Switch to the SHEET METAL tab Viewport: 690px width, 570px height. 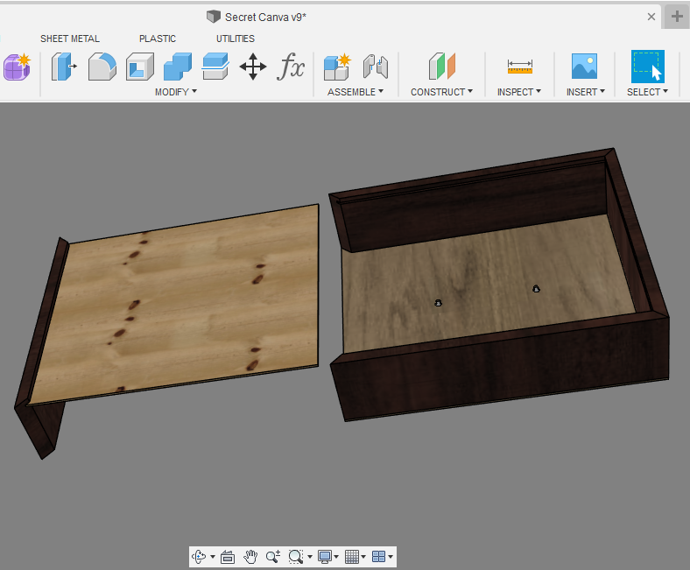[x=70, y=39]
